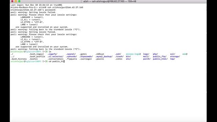
Task: Click the ".cpanel/" directory entry
Action: click(x=71, y=54)
